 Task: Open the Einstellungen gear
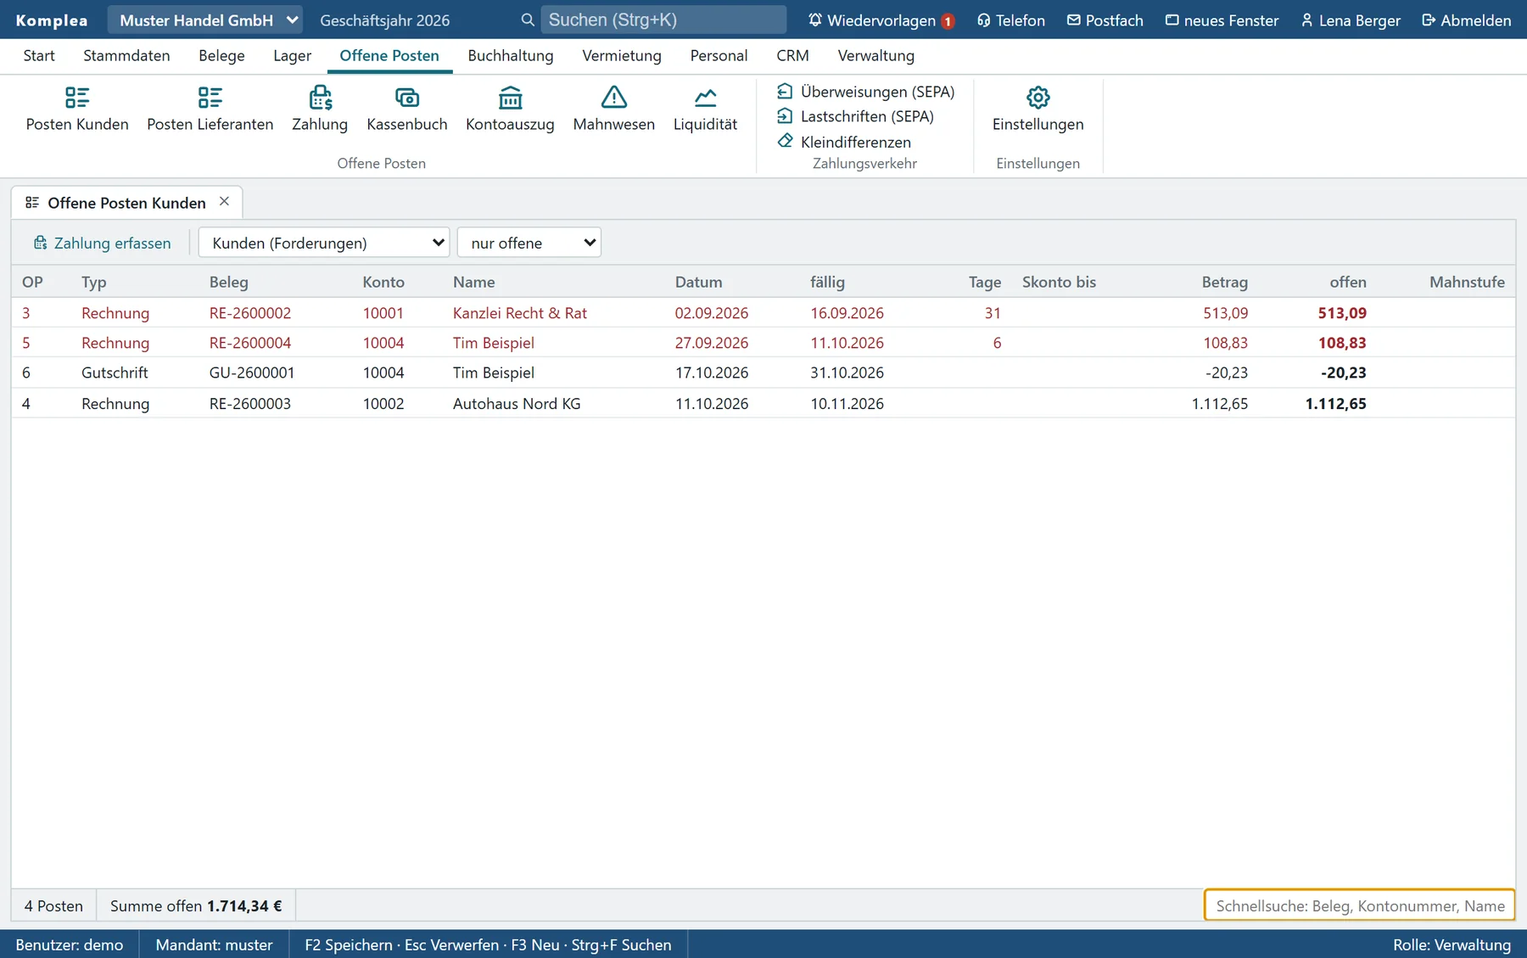tap(1038, 109)
